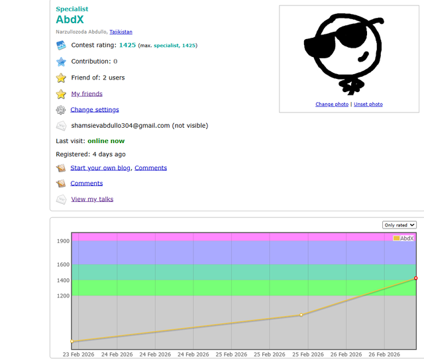Click the max. specialist, 1425 text
This screenshot has height=359, width=424.
168,46
